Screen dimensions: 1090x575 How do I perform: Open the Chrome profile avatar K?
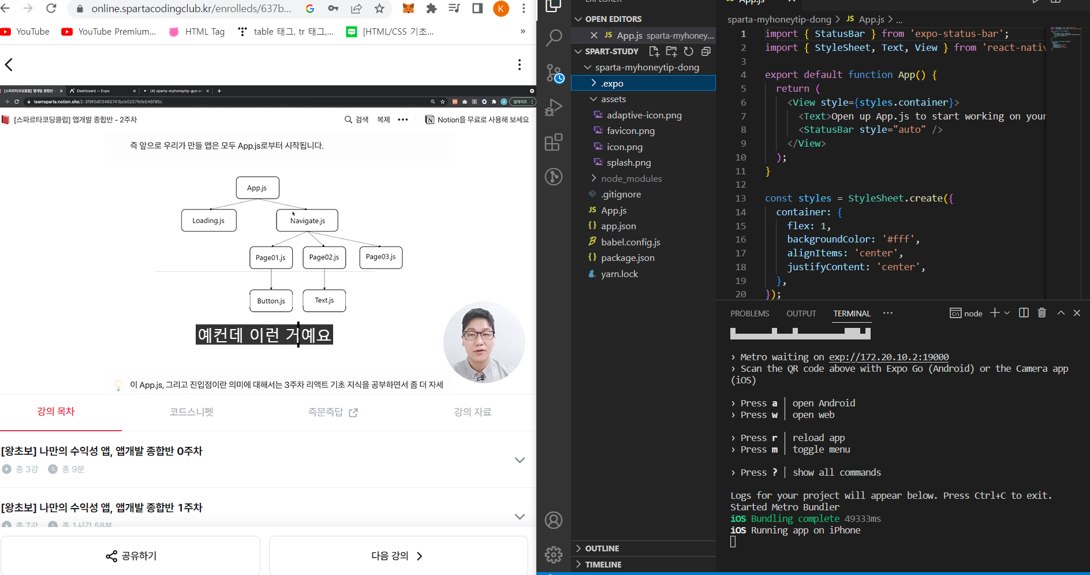click(501, 8)
